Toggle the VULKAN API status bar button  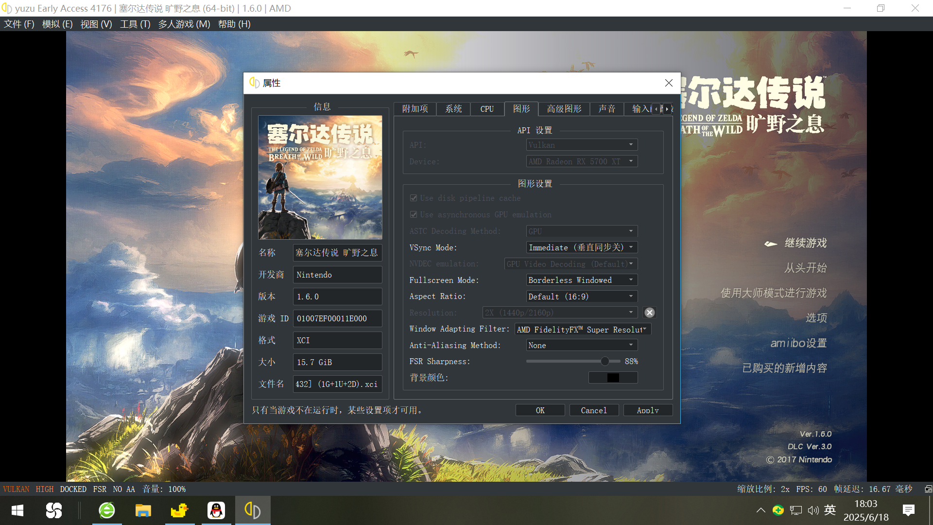16,489
